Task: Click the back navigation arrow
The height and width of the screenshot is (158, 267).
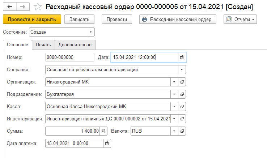Action: coord(10,7)
